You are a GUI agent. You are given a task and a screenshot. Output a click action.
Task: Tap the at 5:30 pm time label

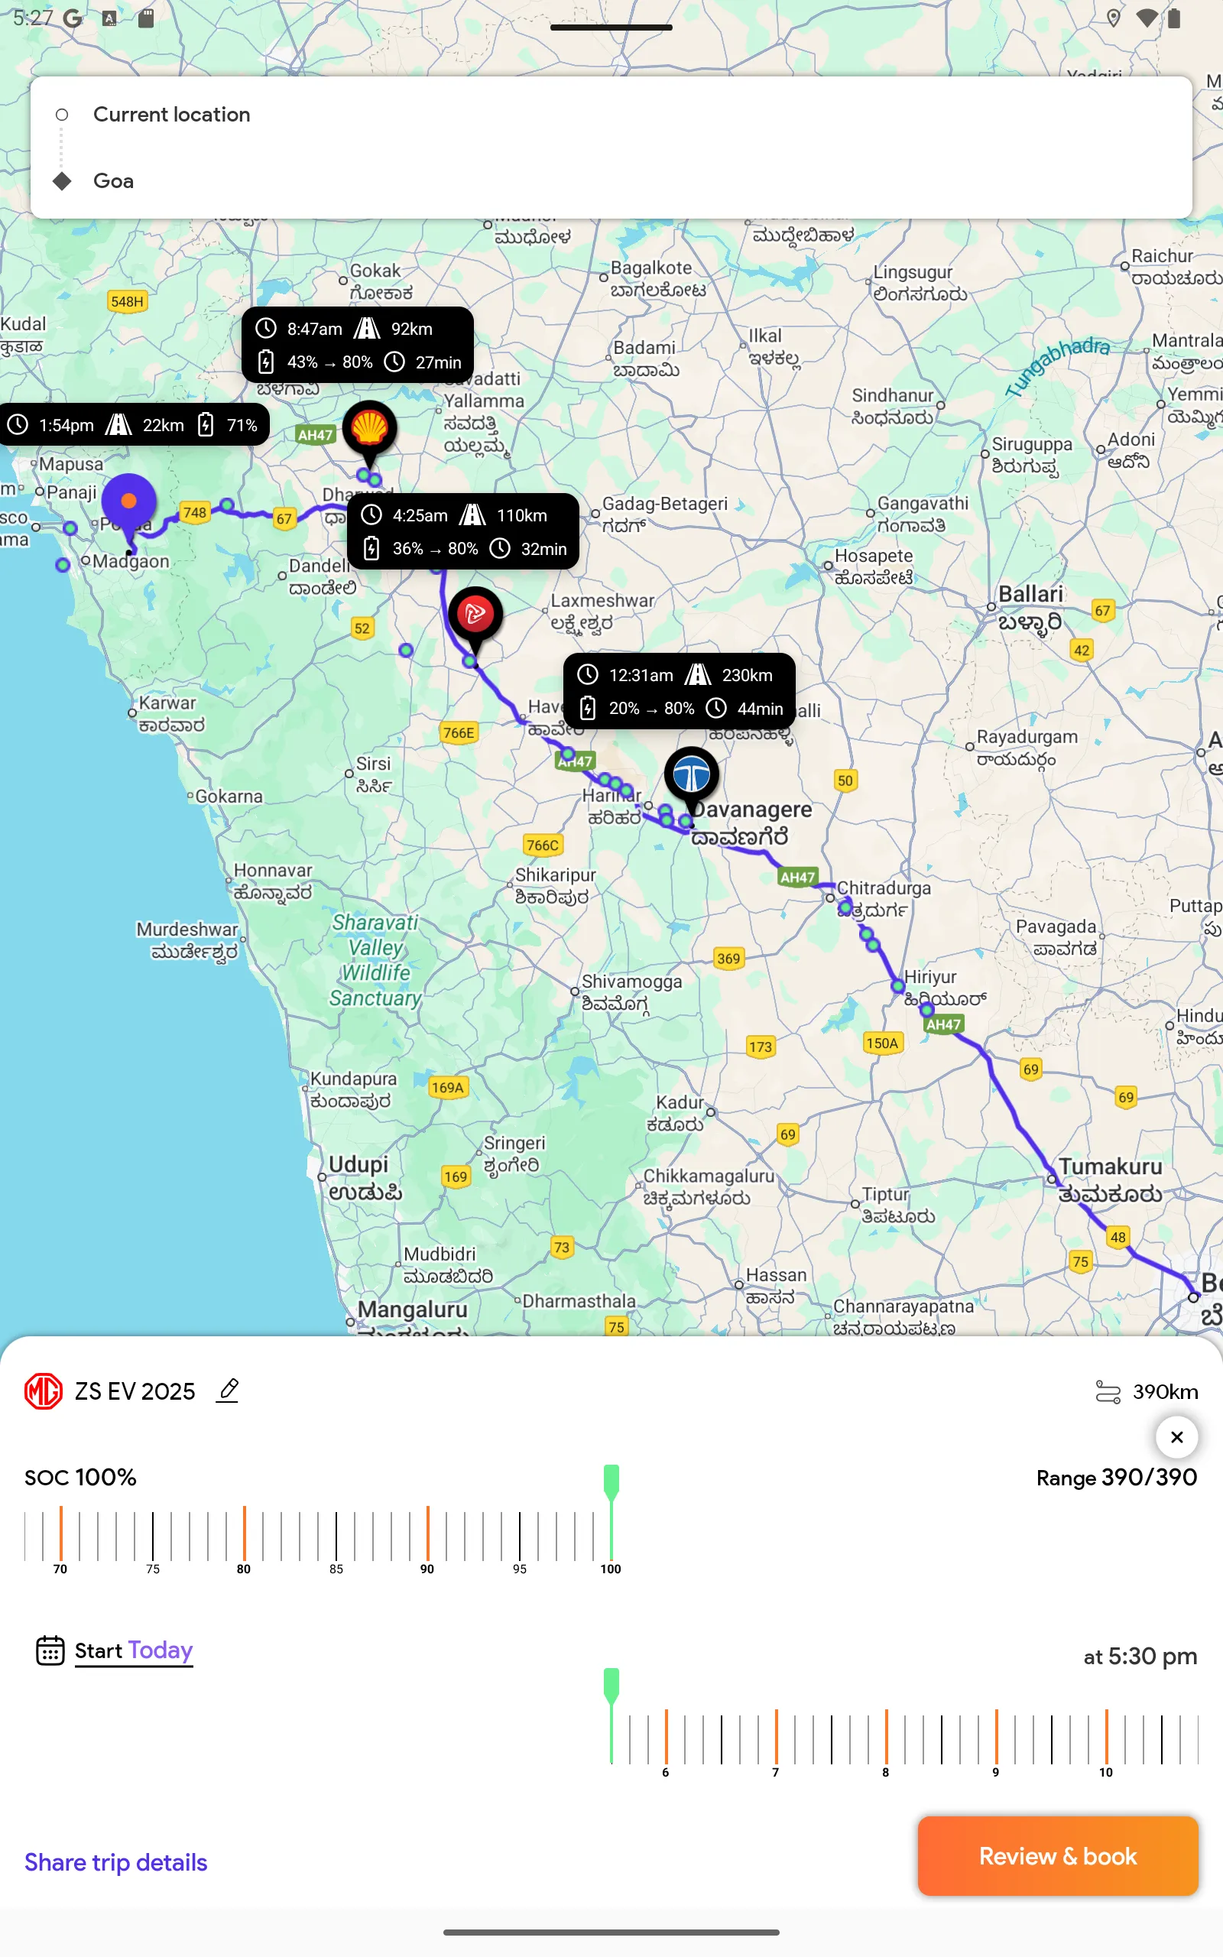click(1140, 1657)
